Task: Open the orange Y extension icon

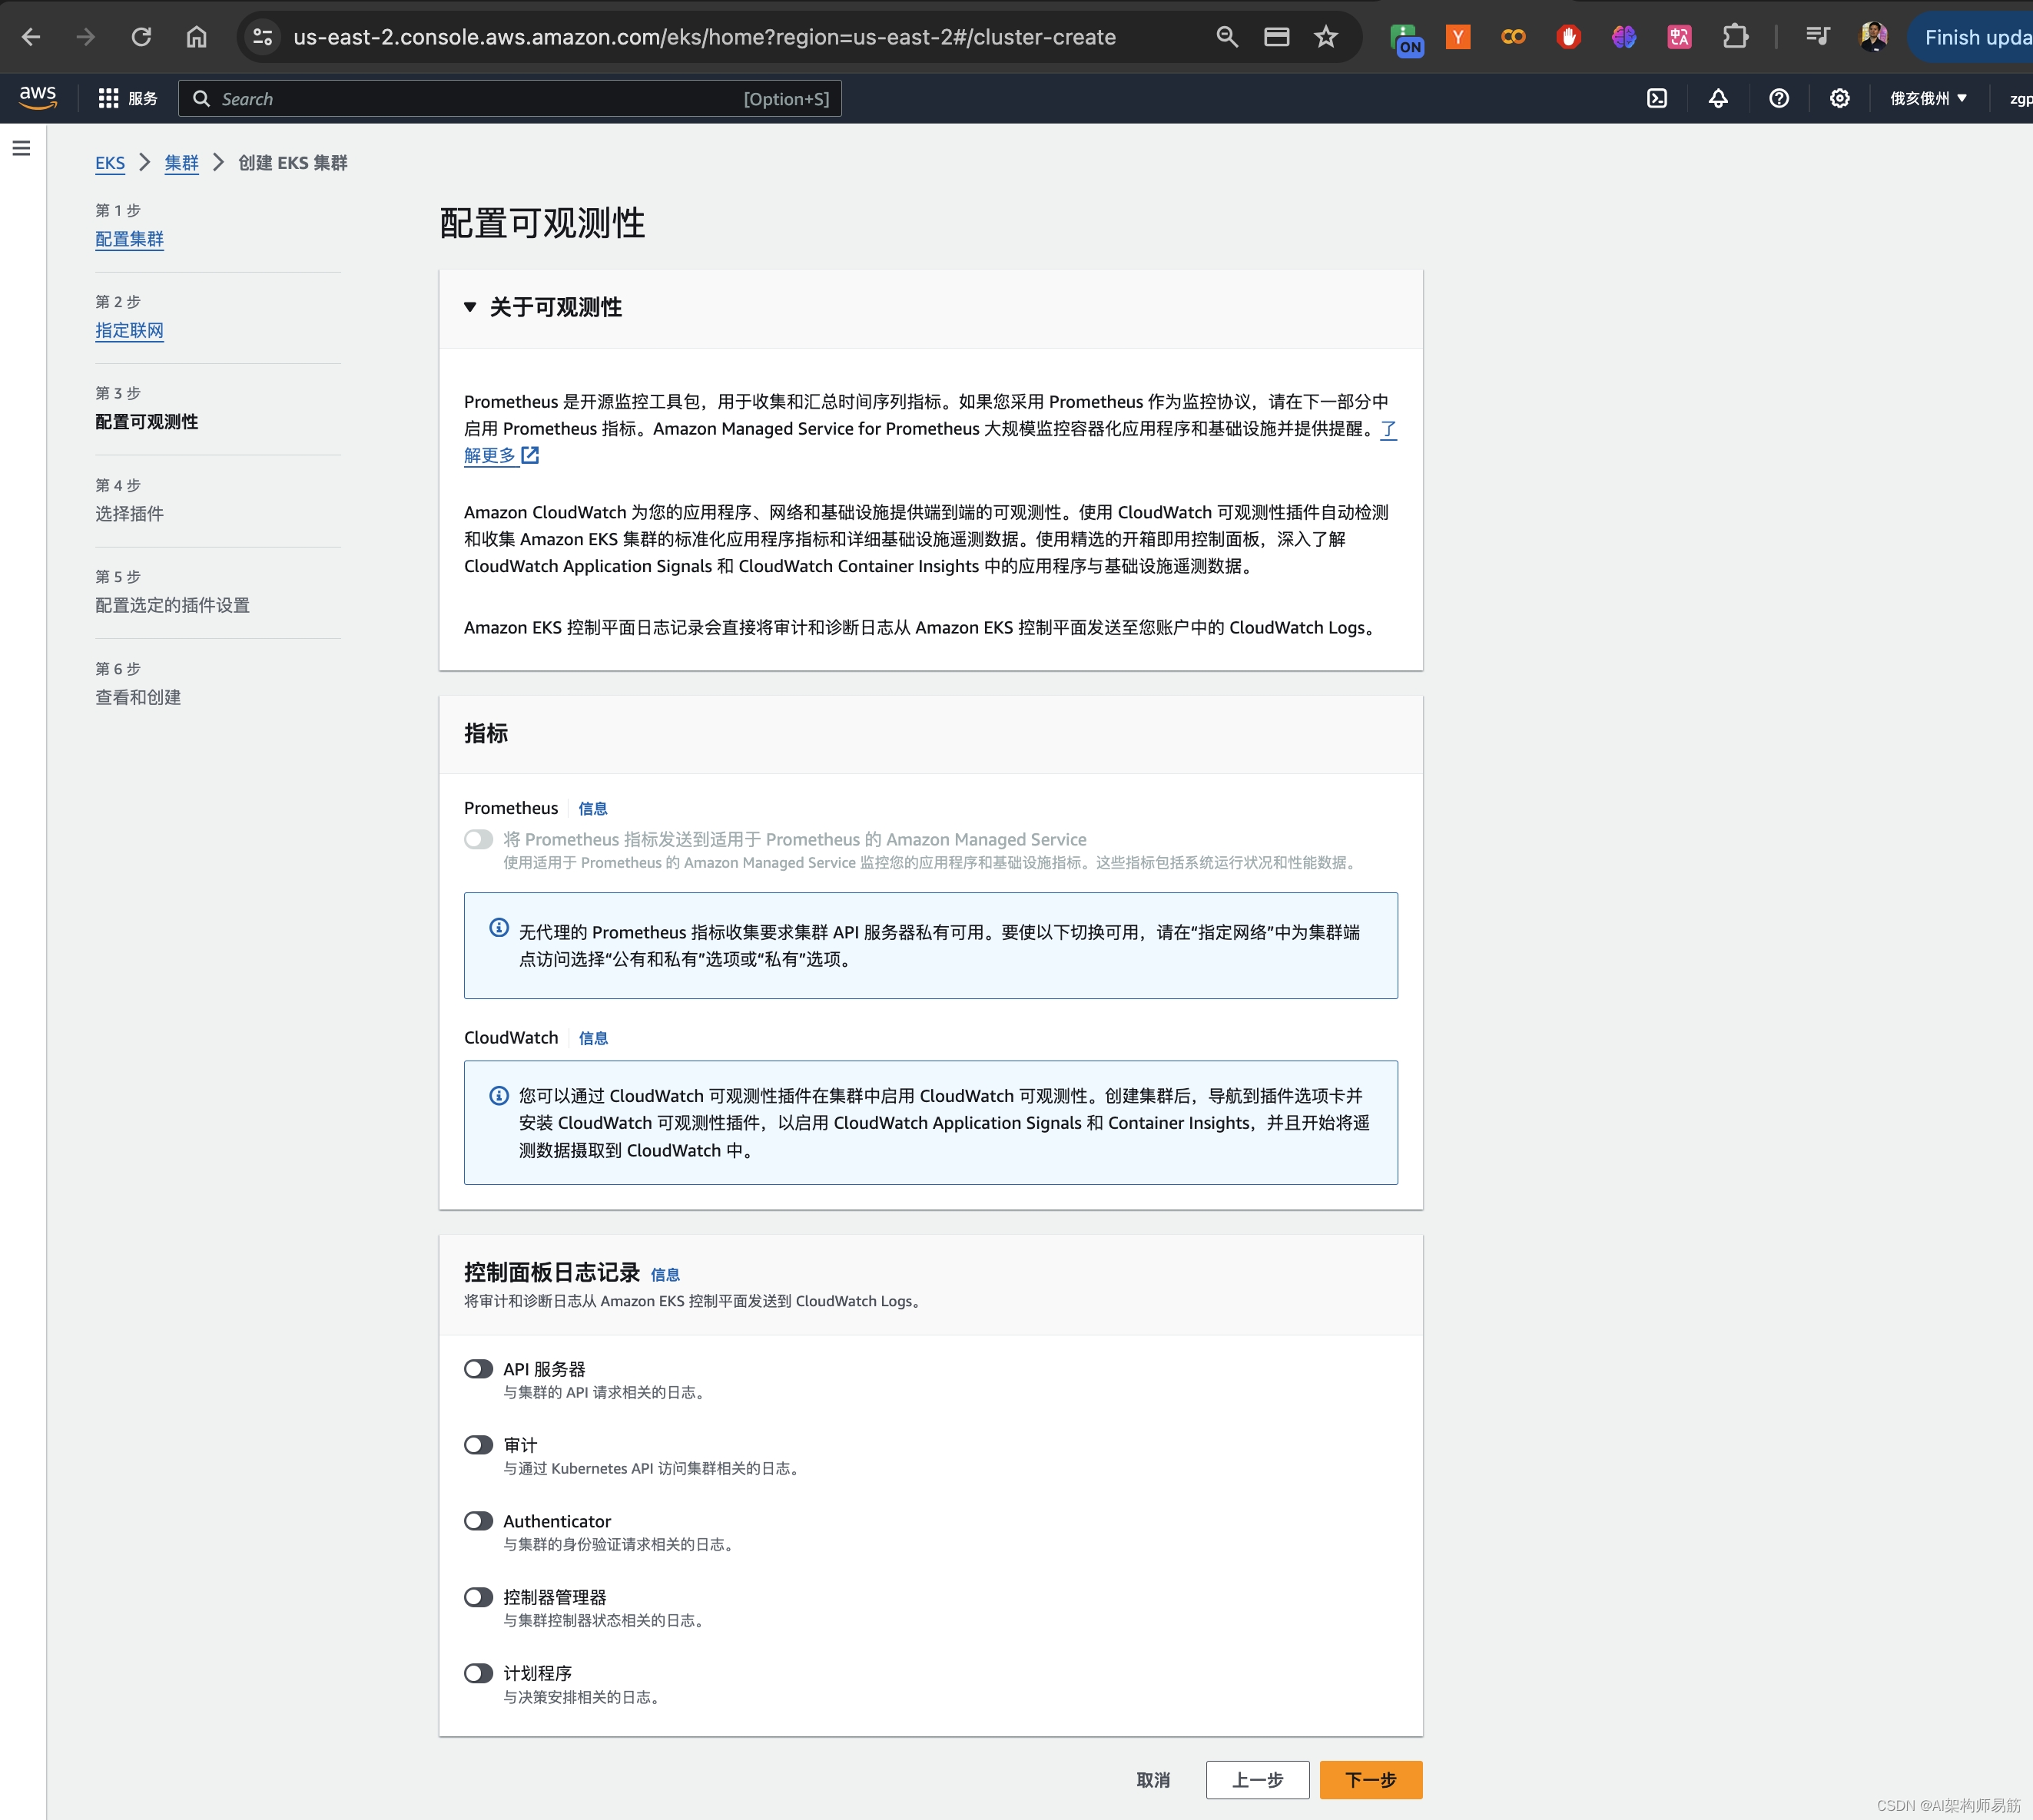Action: point(1458,37)
